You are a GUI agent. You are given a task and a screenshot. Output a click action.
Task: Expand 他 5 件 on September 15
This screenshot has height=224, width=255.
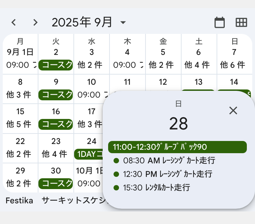point(19,124)
